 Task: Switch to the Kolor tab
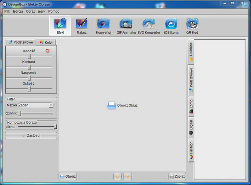46,43
